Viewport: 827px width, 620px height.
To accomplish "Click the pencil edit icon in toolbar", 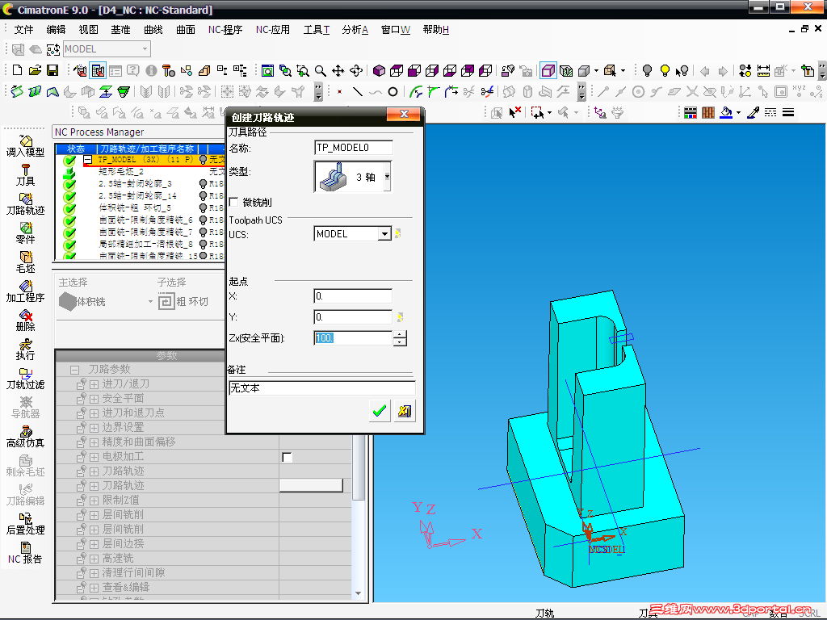I will click(x=754, y=112).
